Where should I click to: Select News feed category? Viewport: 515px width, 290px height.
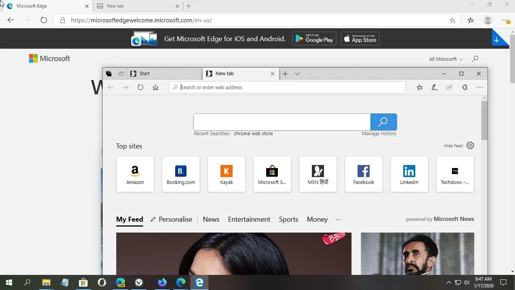[211, 219]
